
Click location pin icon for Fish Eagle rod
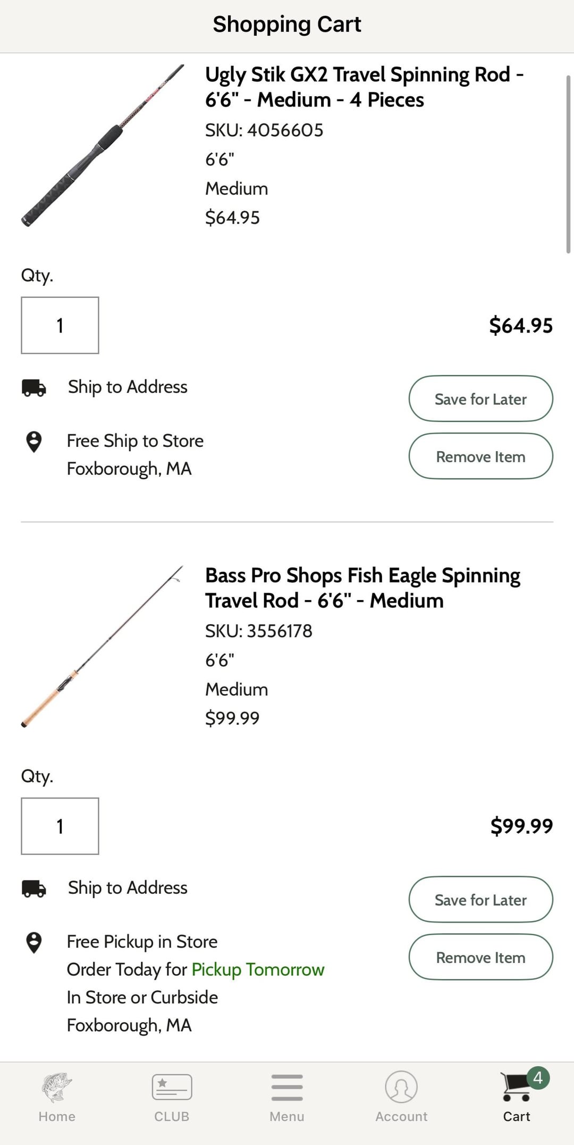(x=34, y=942)
